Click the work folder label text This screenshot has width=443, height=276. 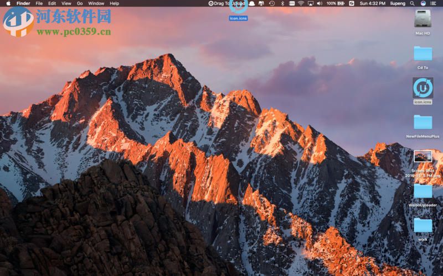point(423,240)
